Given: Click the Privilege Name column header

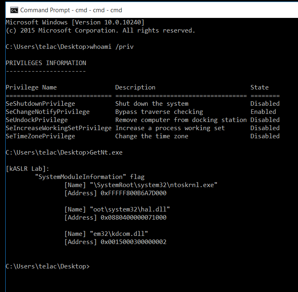Looking at the screenshot, I should pos(31,87).
